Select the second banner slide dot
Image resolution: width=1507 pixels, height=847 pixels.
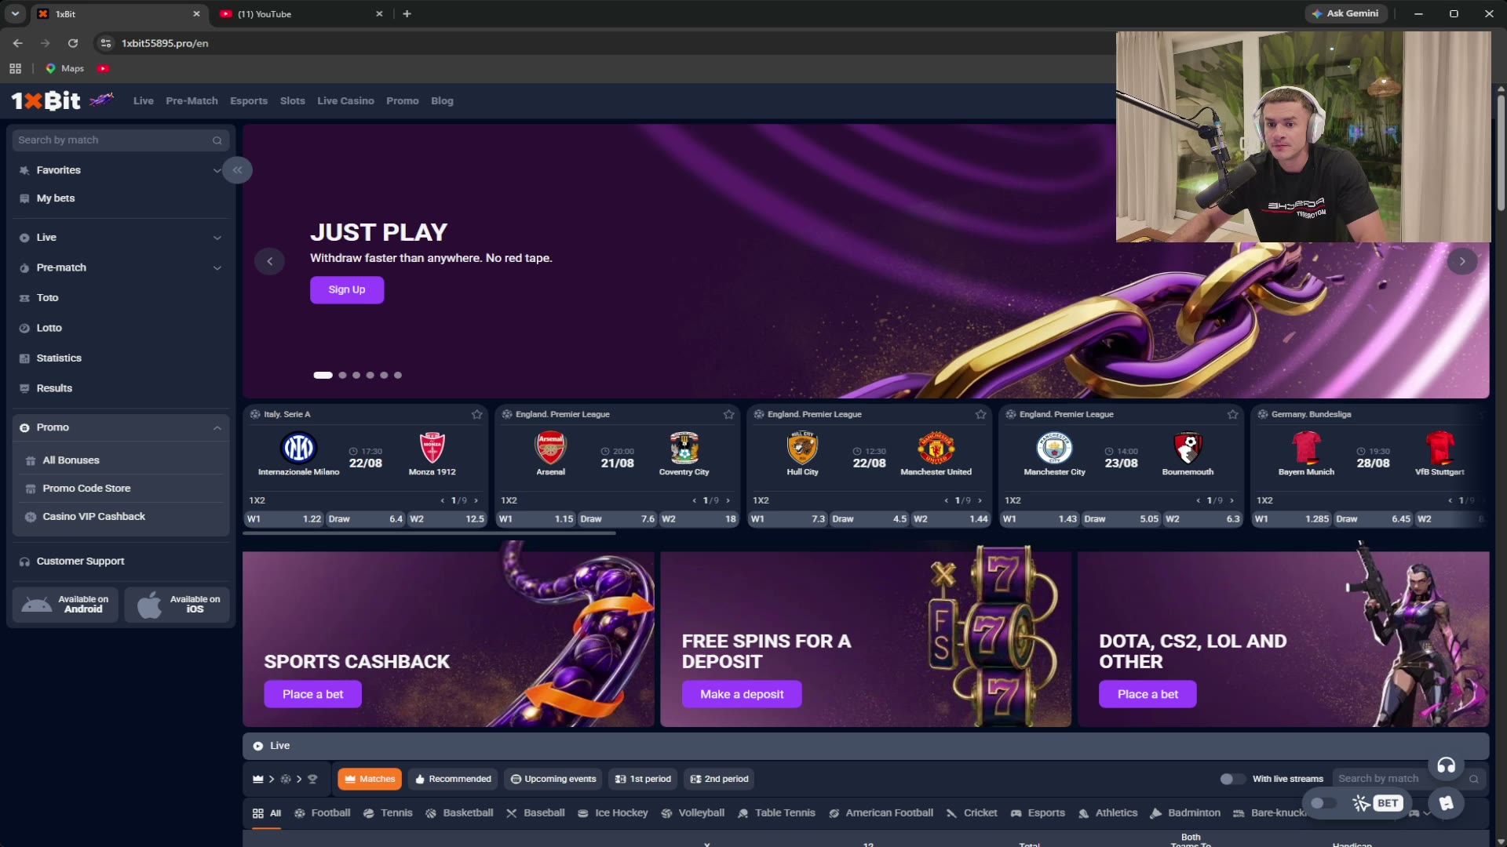click(342, 375)
